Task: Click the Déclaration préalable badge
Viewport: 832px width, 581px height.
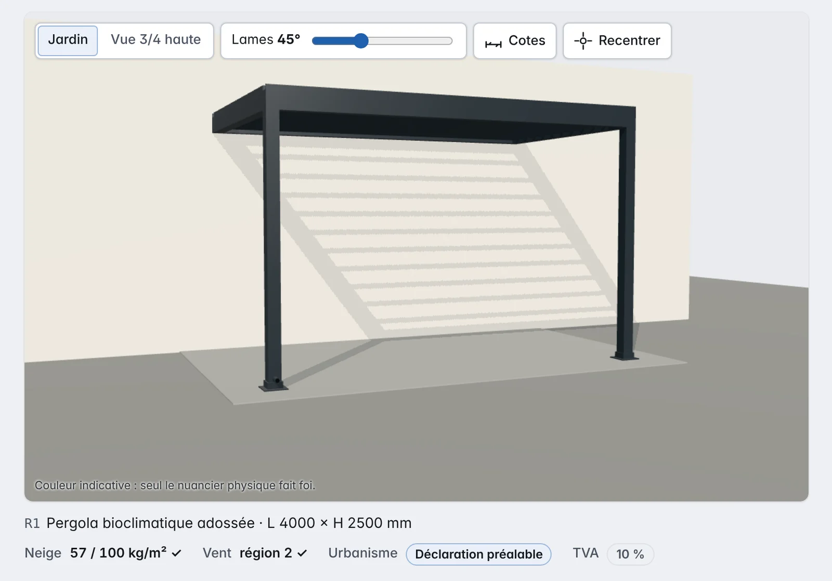Action: coord(478,554)
